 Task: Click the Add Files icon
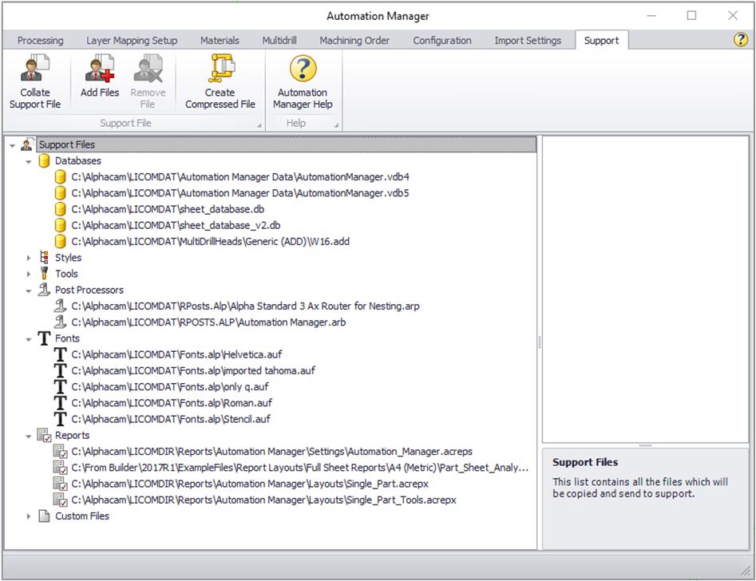100,68
